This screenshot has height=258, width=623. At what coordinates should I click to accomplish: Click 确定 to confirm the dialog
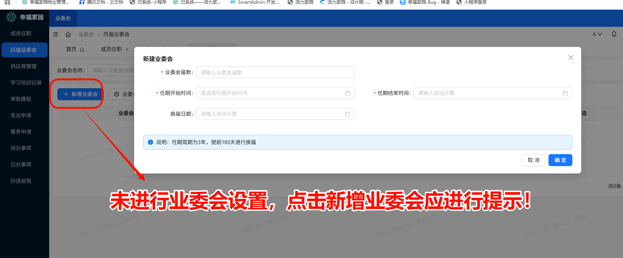560,160
